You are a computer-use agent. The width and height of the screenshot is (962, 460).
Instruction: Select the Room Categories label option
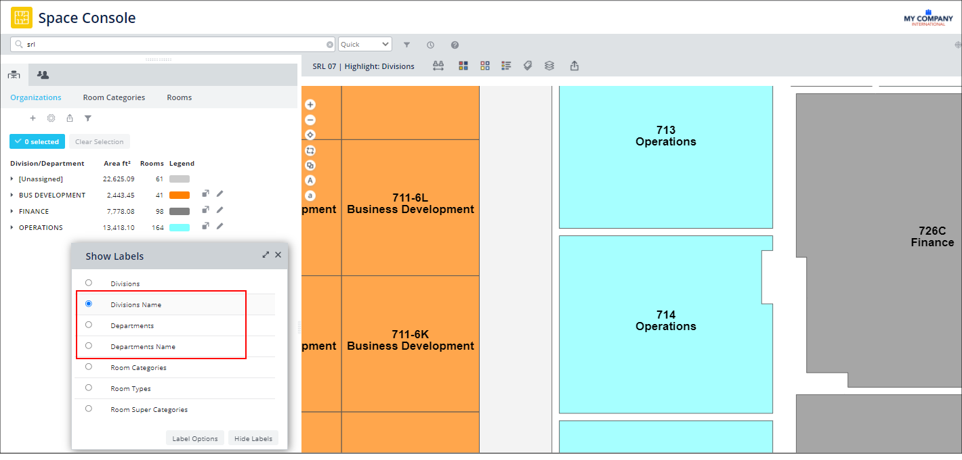[89, 367]
